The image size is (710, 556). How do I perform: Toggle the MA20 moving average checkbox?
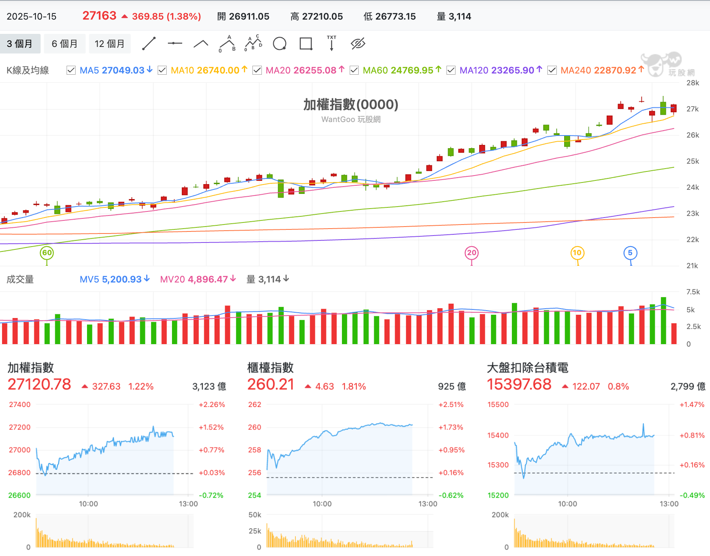pyautogui.click(x=257, y=70)
